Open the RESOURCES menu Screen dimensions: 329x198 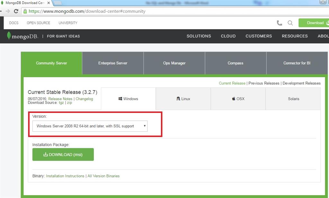295,36
